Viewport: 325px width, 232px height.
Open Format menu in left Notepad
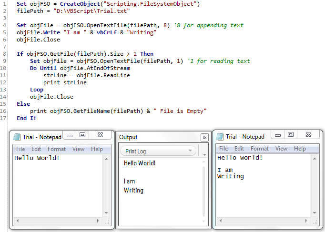[57, 149]
